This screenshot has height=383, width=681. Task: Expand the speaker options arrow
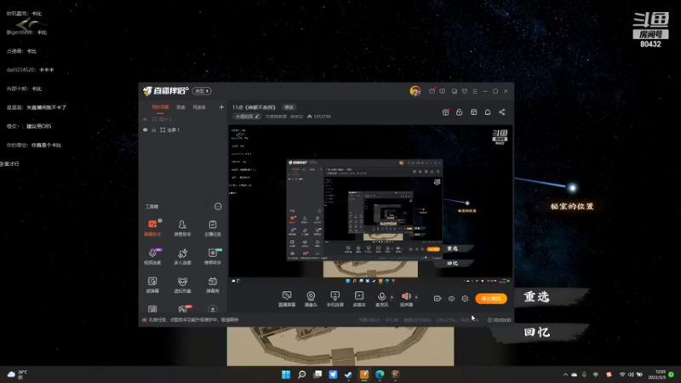416,297
